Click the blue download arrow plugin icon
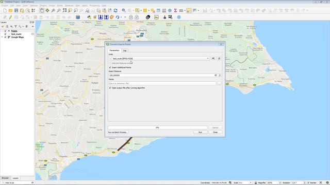330x185 pixels. (101, 17)
